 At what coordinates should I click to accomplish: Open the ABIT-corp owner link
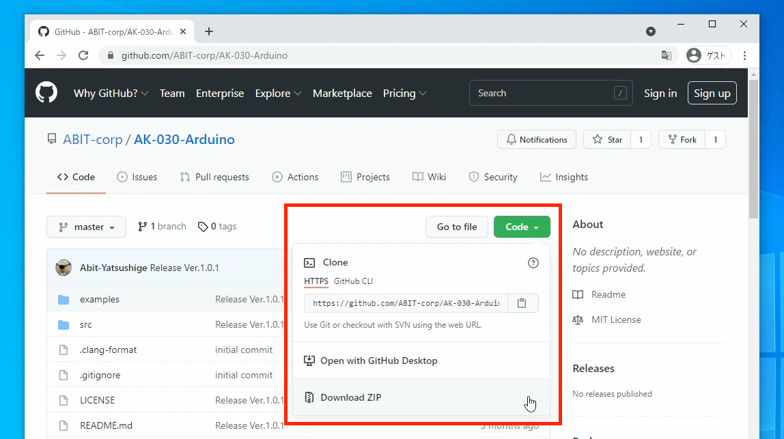[92, 139]
